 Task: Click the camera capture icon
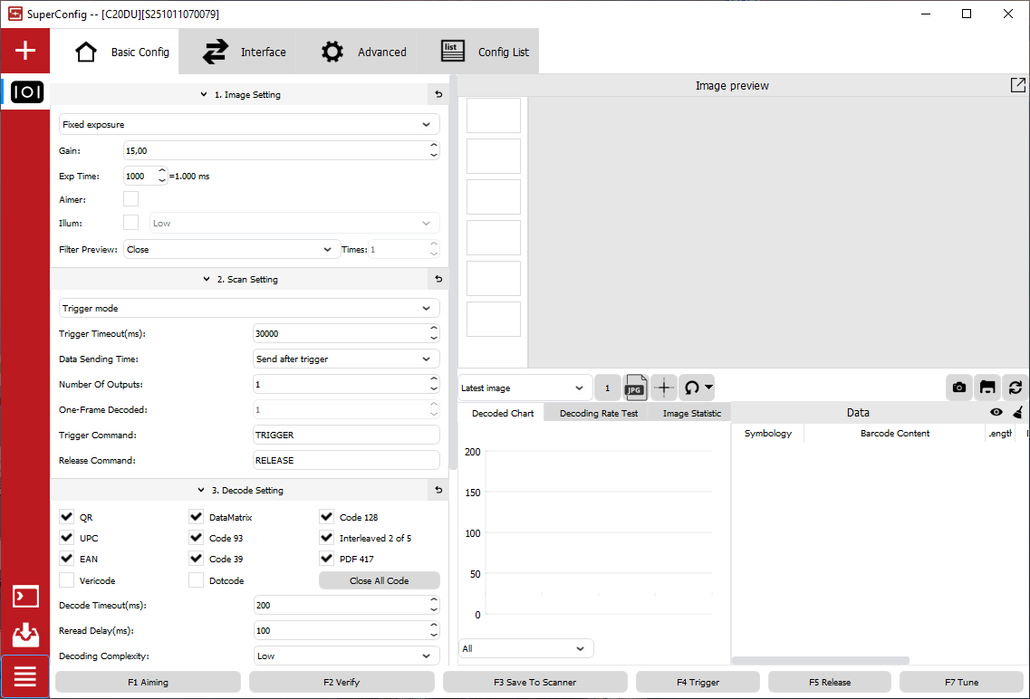959,388
